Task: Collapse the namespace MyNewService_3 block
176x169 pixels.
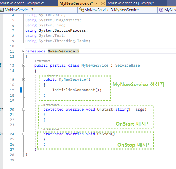Action: [x=23, y=51]
